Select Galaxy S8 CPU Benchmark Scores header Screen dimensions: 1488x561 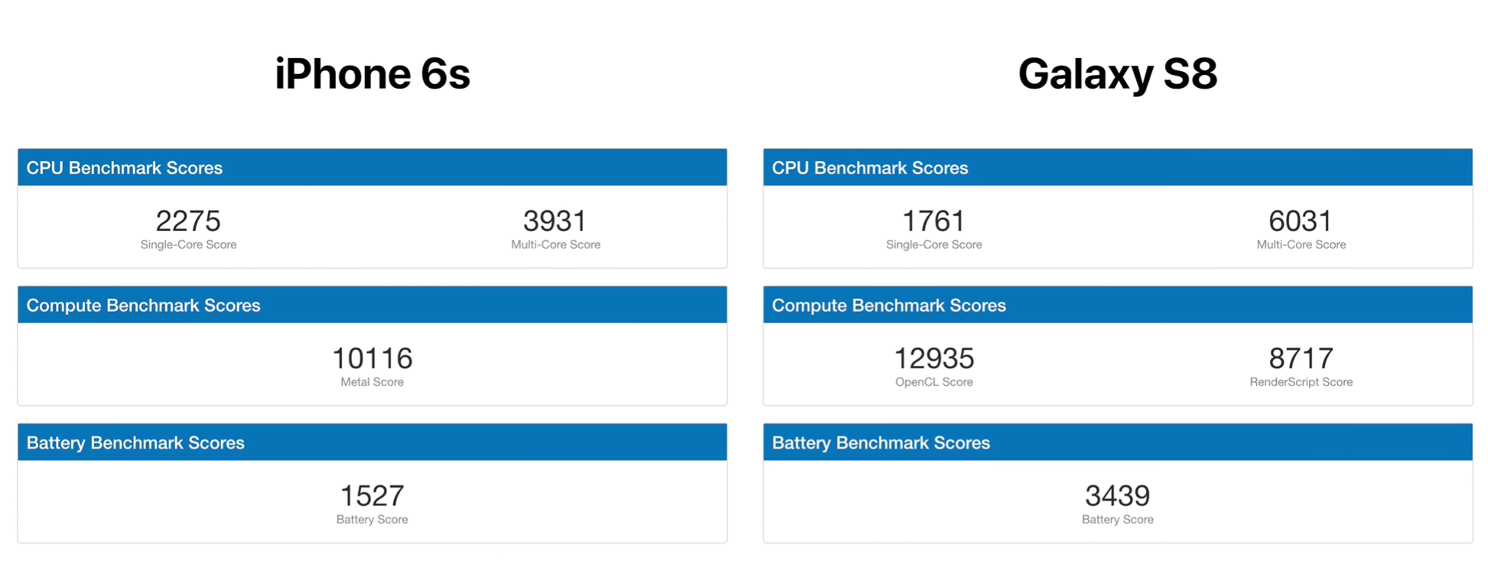point(1118,167)
